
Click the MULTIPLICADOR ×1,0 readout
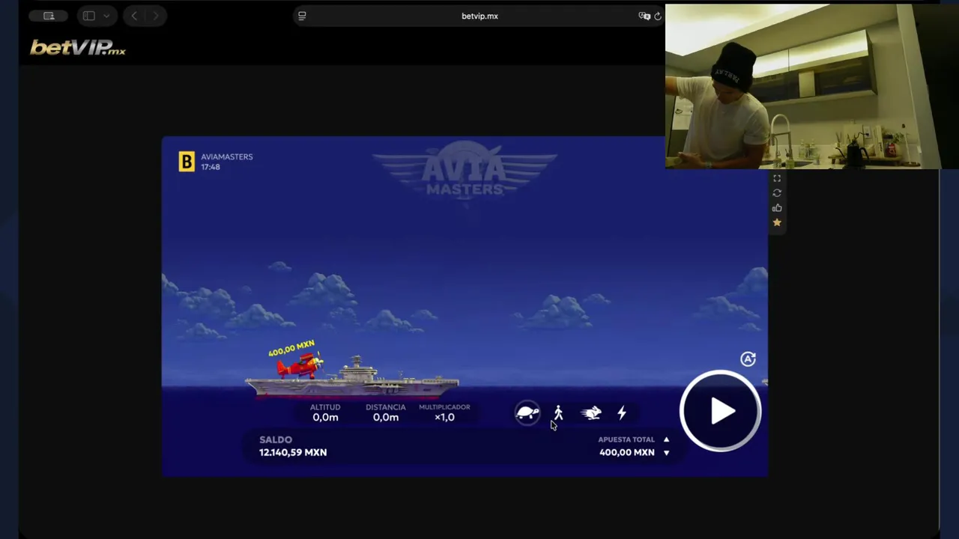(x=444, y=412)
